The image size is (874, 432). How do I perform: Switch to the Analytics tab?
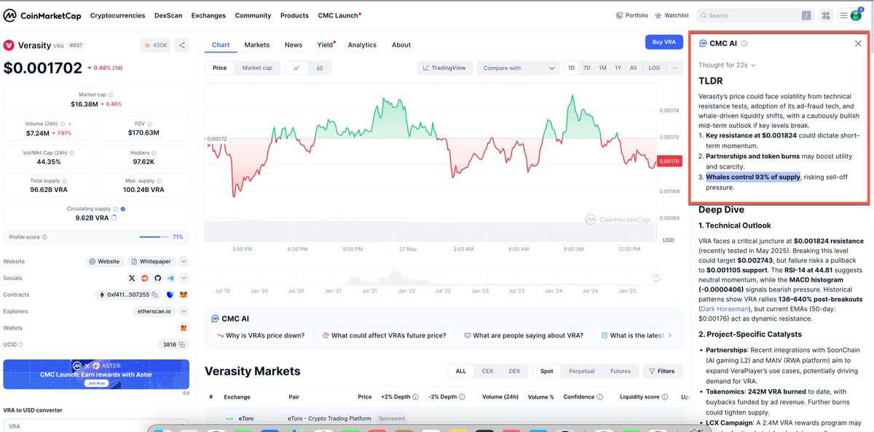tap(362, 44)
